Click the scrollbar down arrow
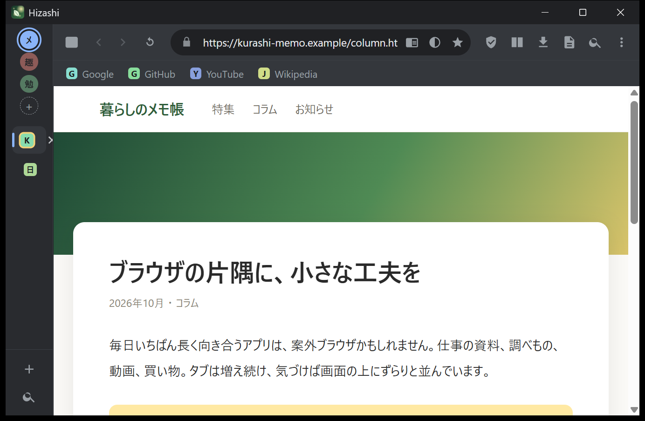The height and width of the screenshot is (421, 645). (x=634, y=410)
